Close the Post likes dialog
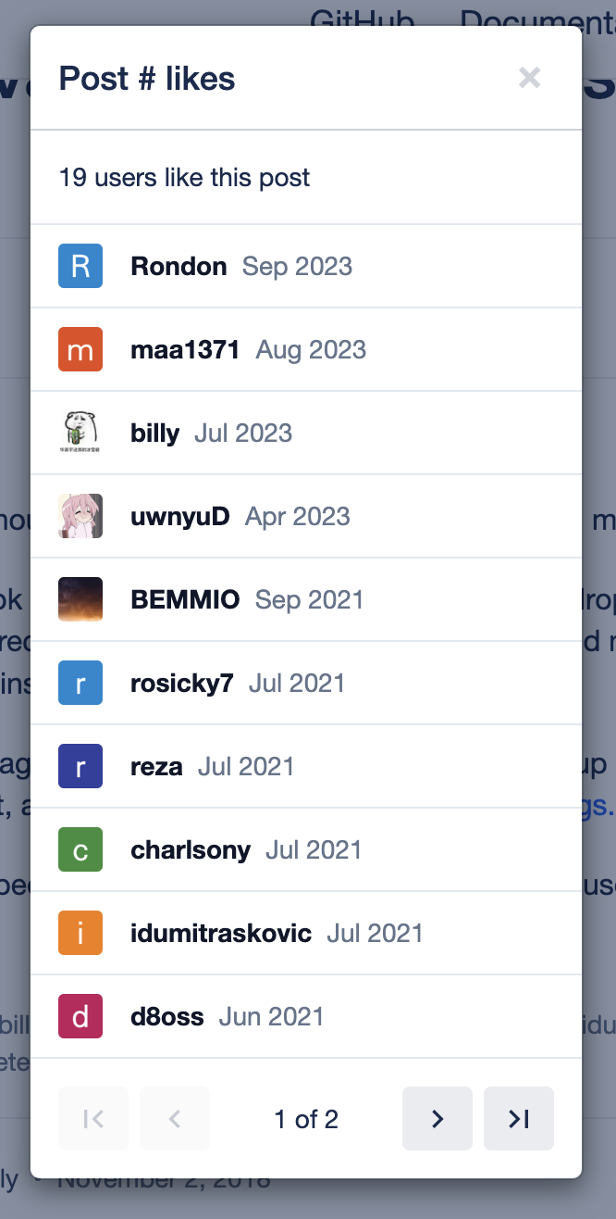Screen dimensions: 616x1219 pos(529,78)
